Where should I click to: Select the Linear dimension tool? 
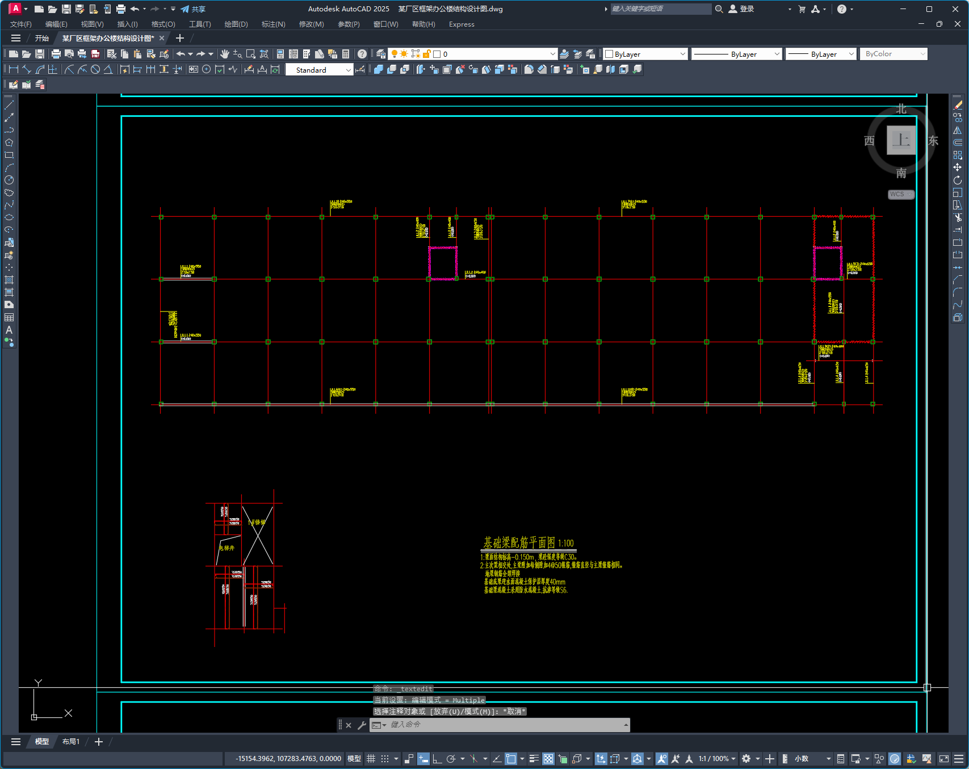click(x=14, y=69)
